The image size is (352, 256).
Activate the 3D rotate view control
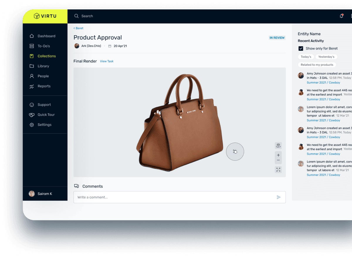point(278,145)
